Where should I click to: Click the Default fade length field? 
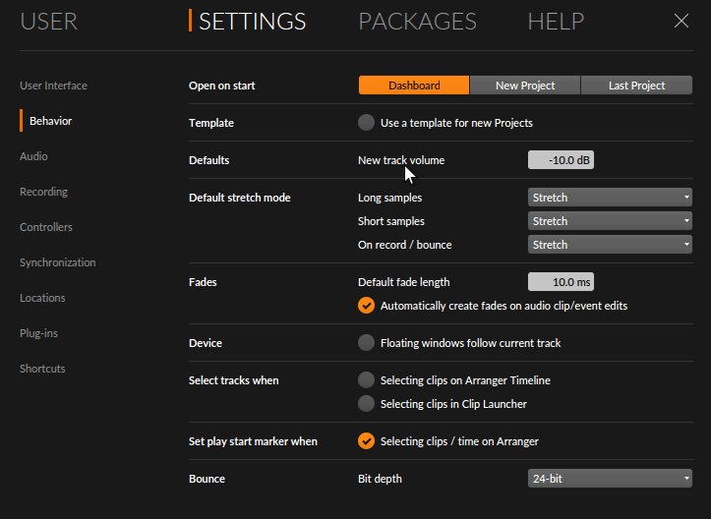(x=561, y=282)
